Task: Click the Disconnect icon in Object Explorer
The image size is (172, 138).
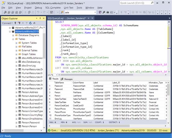Action: pos(19,23)
